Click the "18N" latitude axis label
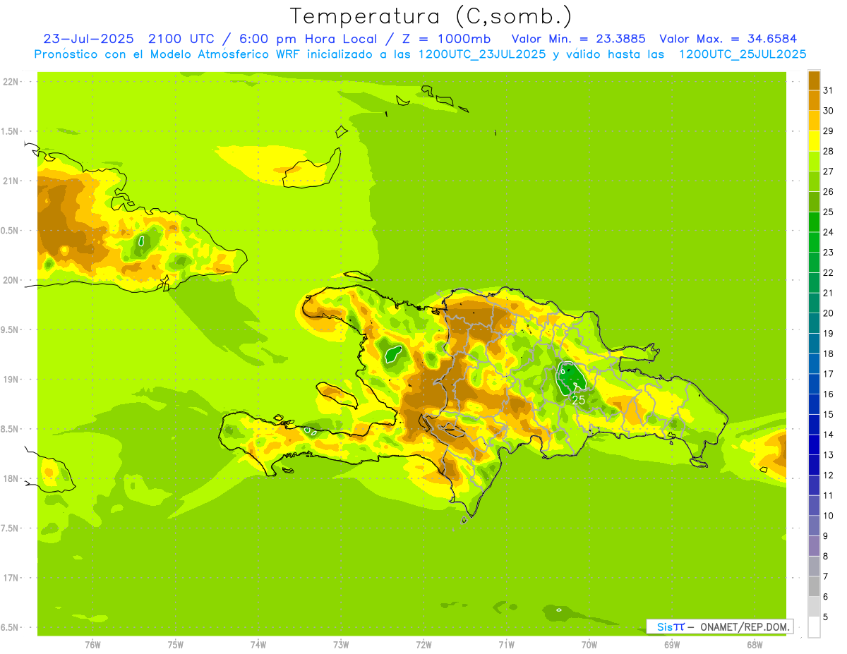Screen dimensions: 847x654 tap(11, 478)
